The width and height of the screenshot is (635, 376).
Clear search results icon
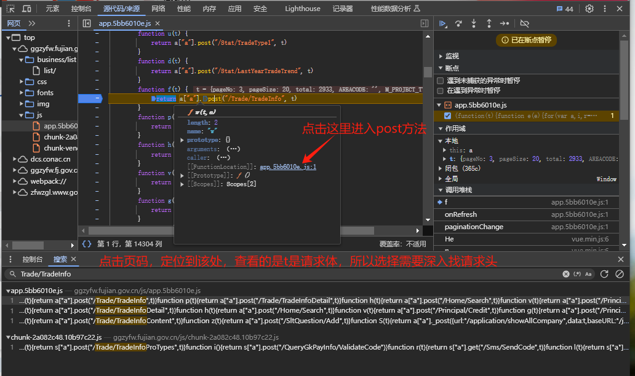click(x=620, y=274)
